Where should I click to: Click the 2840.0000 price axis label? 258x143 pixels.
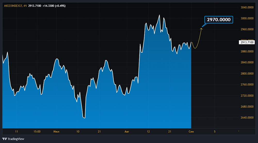click(x=247, y=62)
